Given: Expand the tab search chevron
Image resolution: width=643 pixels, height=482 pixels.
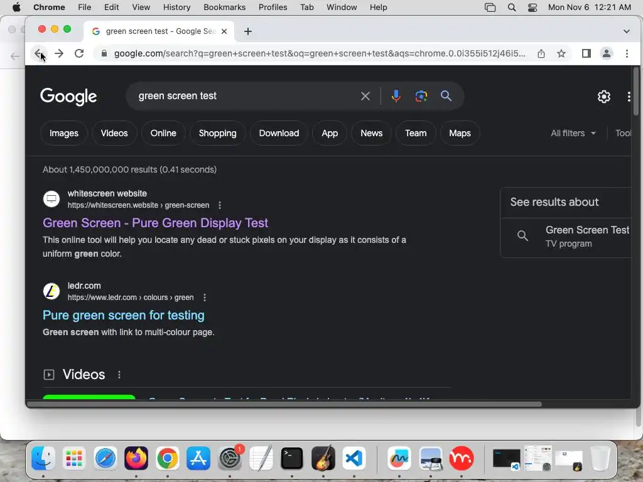Looking at the screenshot, I should click(x=626, y=31).
